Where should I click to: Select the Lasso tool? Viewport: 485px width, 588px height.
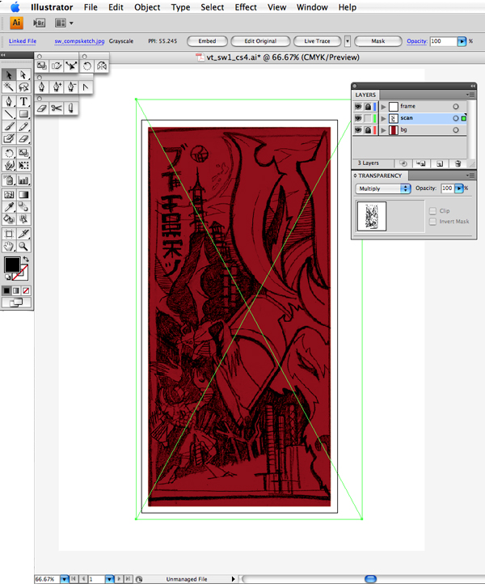point(23,87)
